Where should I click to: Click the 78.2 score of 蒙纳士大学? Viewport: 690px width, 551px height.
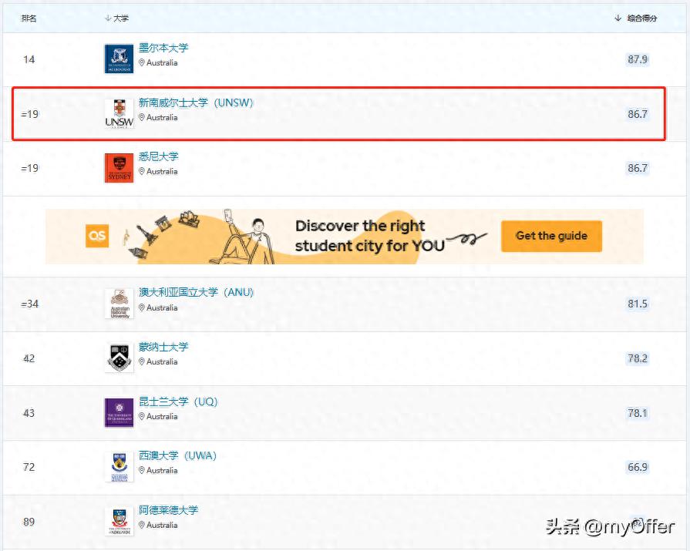point(638,358)
